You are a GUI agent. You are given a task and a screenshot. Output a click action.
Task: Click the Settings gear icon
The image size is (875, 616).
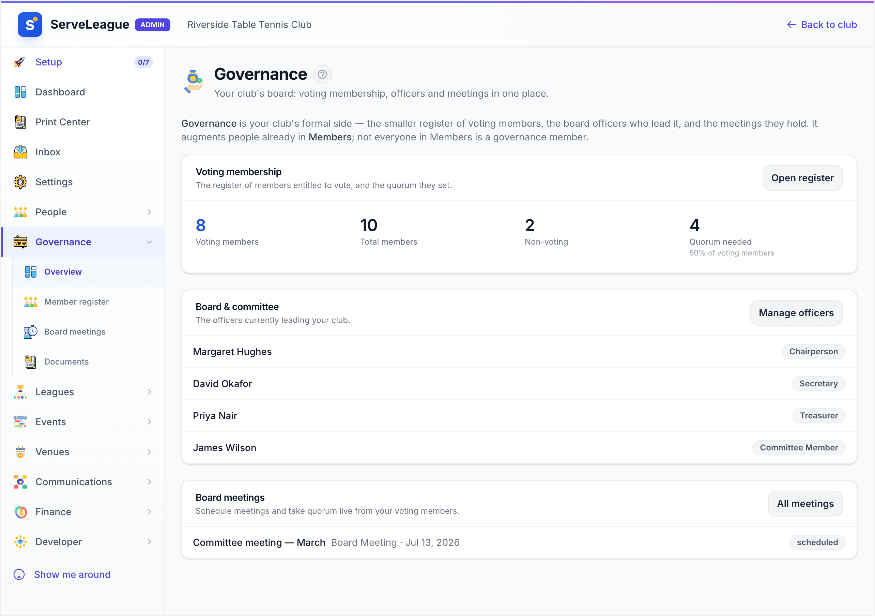(20, 182)
